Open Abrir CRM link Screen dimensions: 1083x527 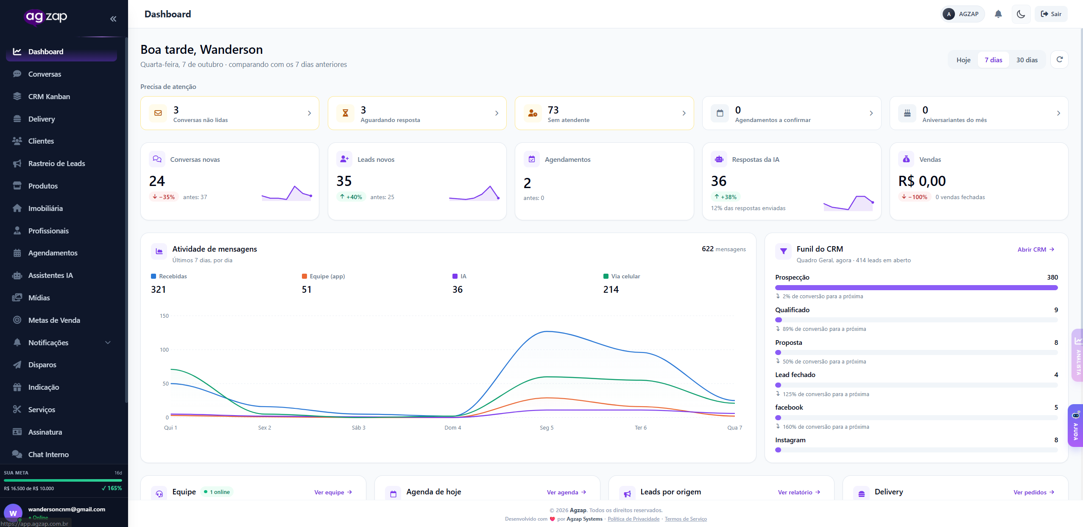tap(1036, 250)
